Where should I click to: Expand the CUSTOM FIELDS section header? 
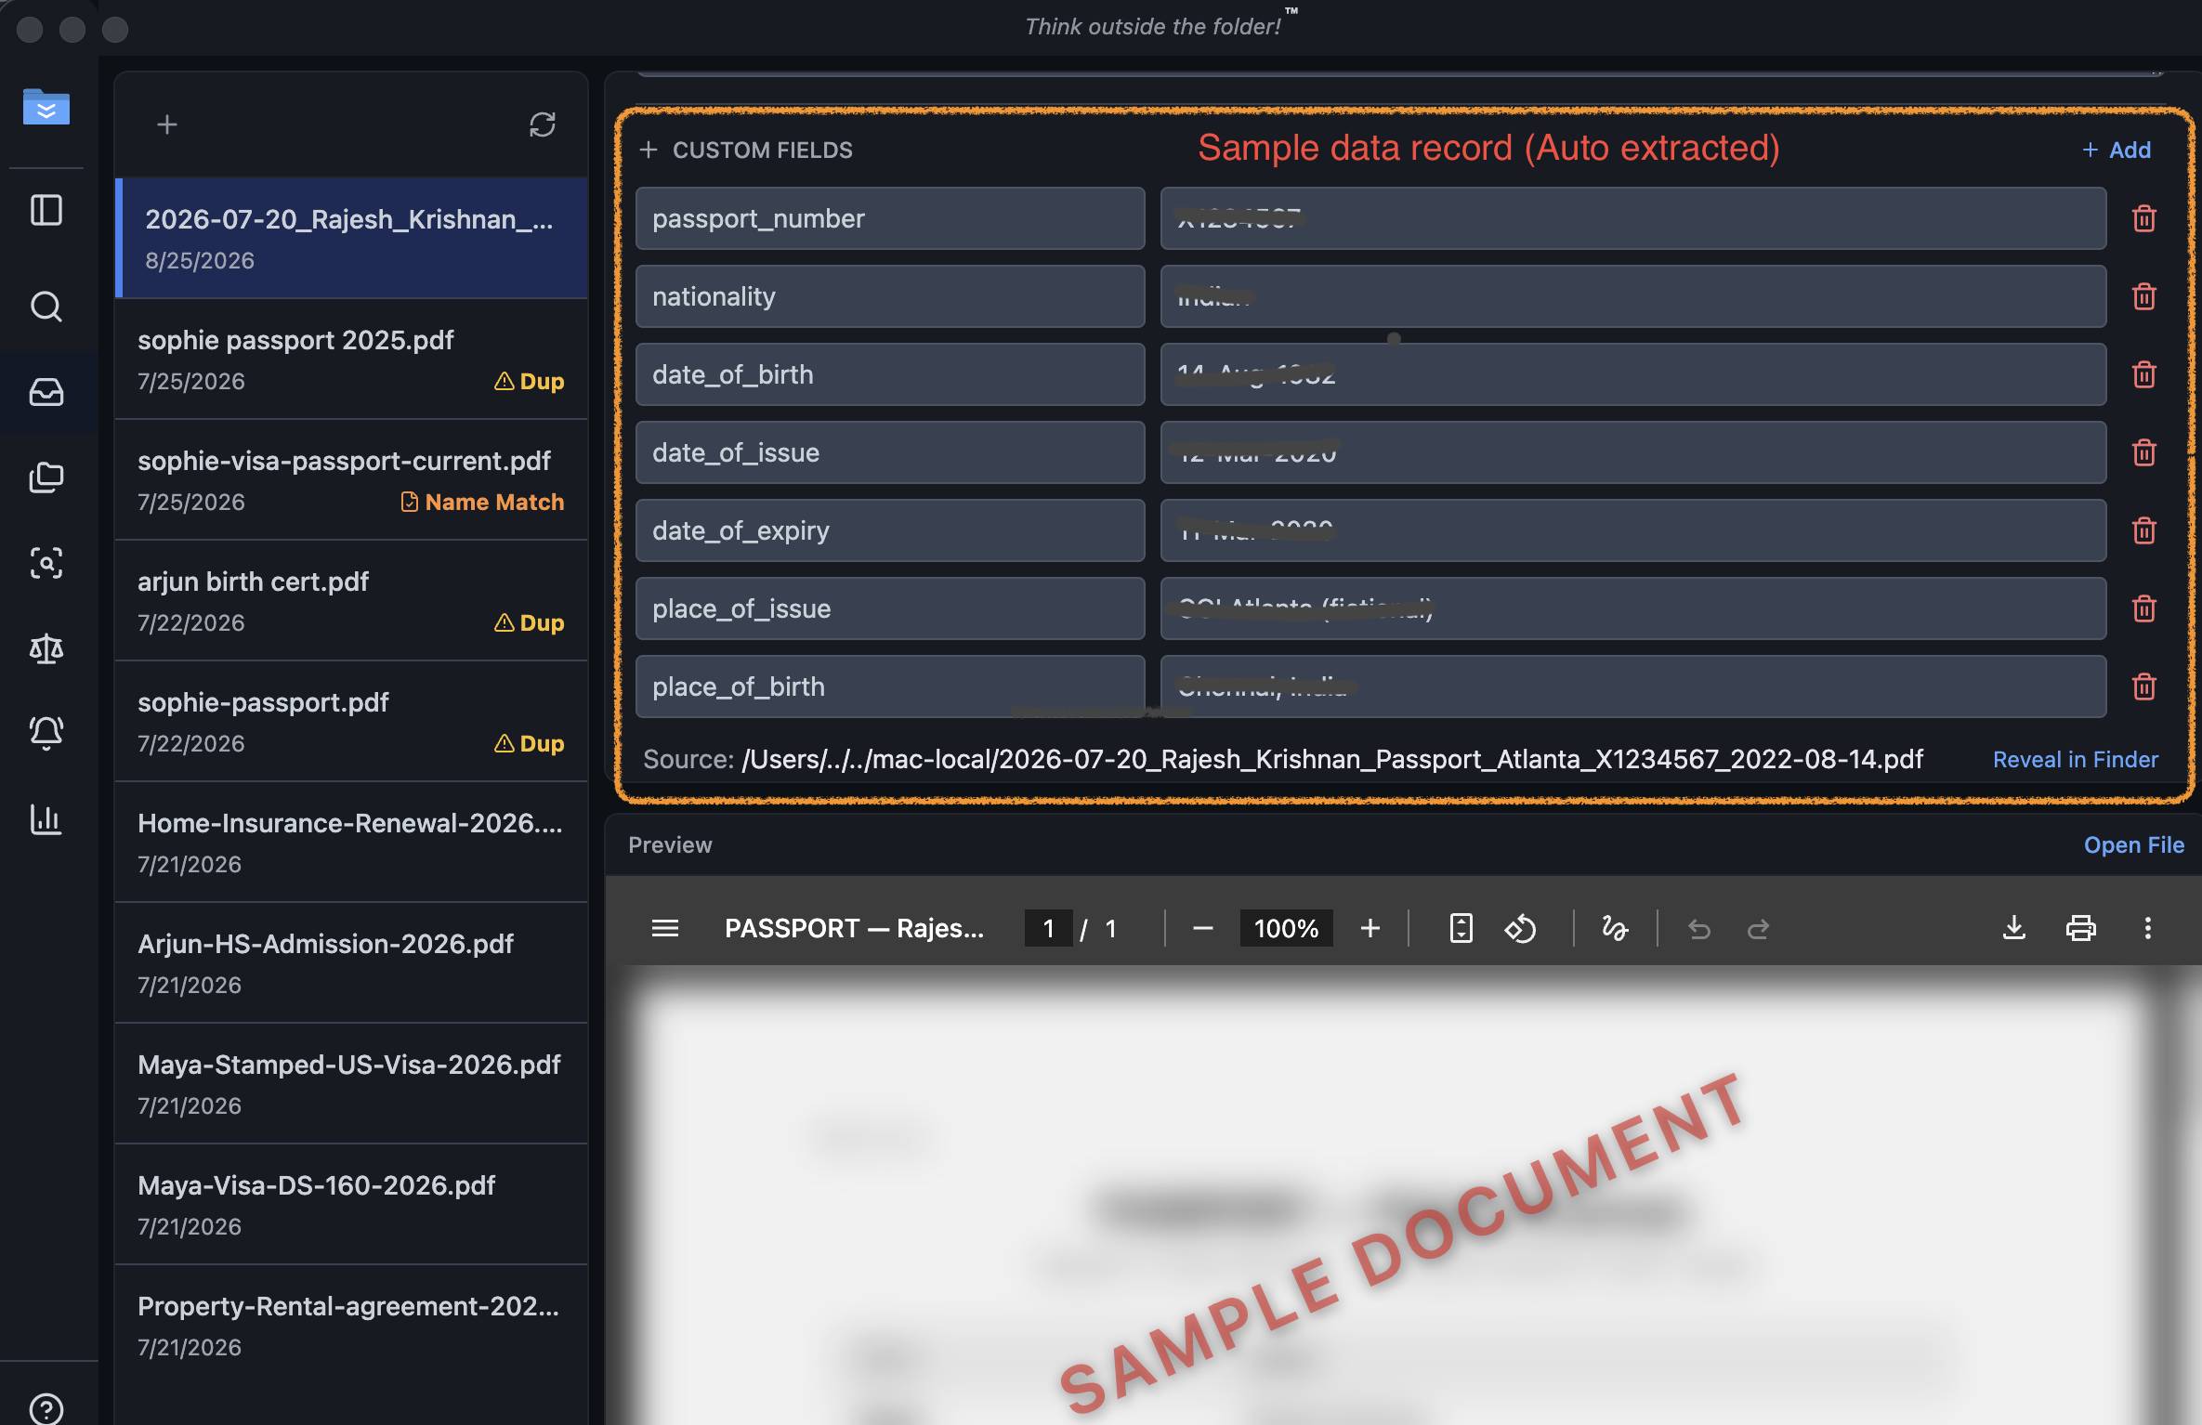click(x=746, y=150)
